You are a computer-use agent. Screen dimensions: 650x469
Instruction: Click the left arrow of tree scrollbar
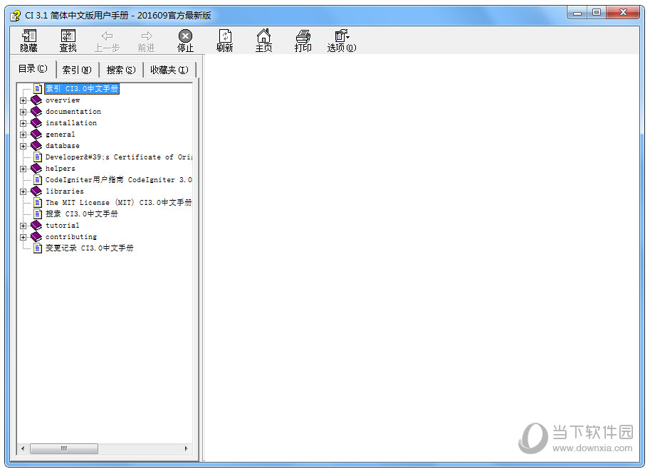pyautogui.click(x=23, y=448)
